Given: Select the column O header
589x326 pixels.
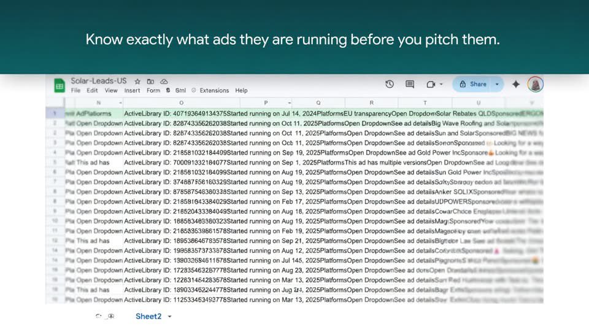Looking at the screenshot, I should (x=182, y=103).
